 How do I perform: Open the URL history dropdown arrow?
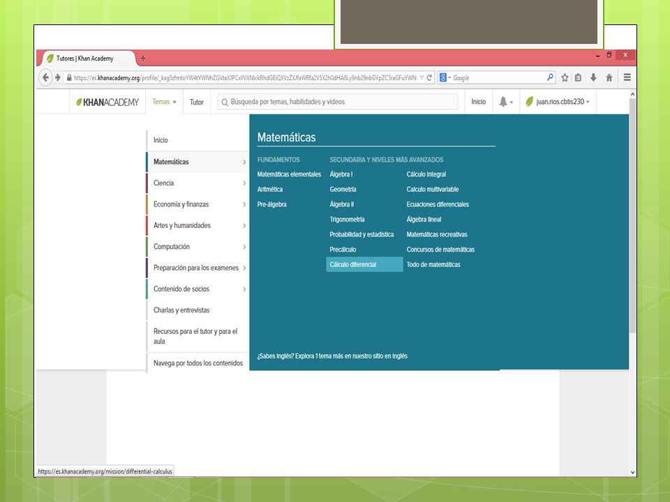tap(422, 77)
